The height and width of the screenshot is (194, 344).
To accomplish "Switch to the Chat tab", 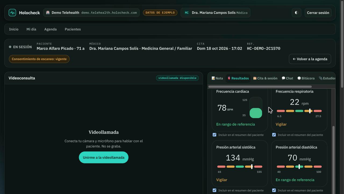I will point(287,78).
